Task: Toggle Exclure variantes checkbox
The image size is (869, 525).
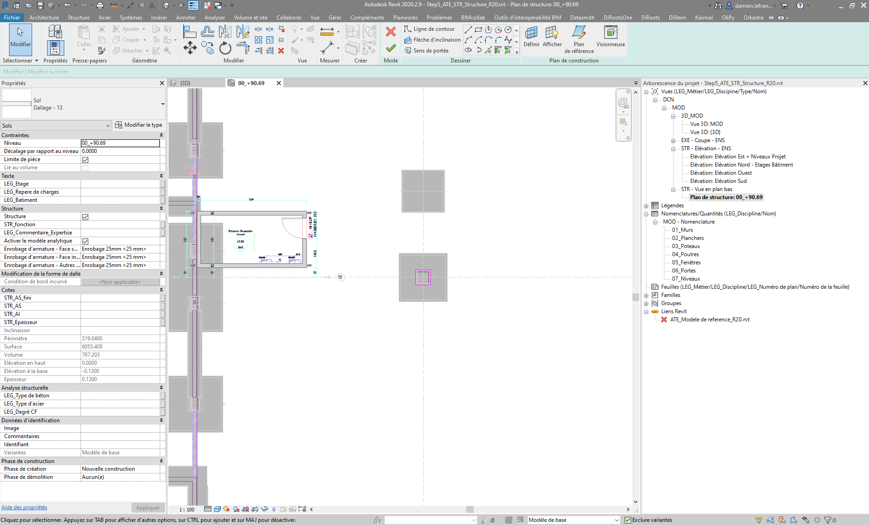Action: click(628, 520)
